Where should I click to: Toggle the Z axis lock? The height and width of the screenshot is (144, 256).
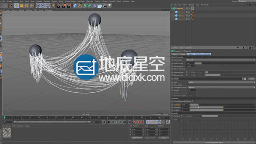[x=48, y=6]
